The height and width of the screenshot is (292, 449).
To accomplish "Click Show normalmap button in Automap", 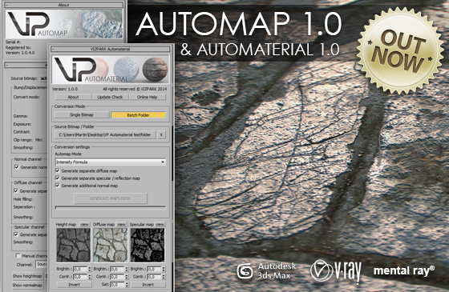I will pyautogui.click(x=27, y=285).
